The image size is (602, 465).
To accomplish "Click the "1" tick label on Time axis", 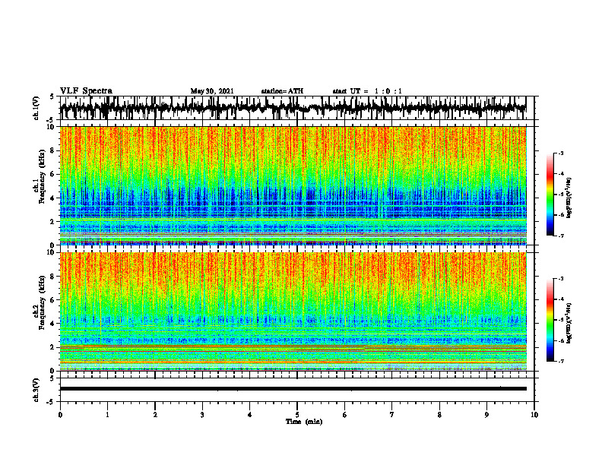I will point(107,415).
